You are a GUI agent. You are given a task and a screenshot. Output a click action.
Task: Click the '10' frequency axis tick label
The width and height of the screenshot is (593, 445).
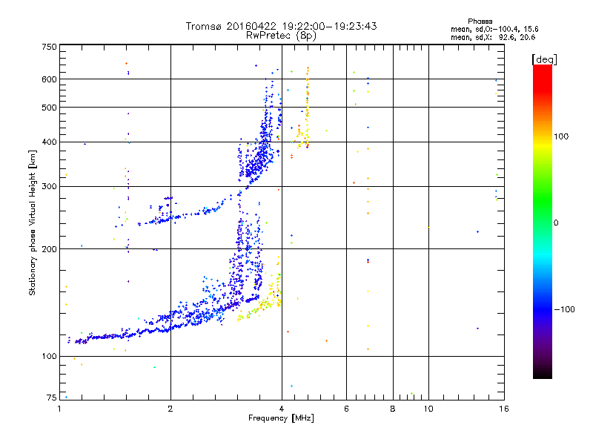click(428, 409)
